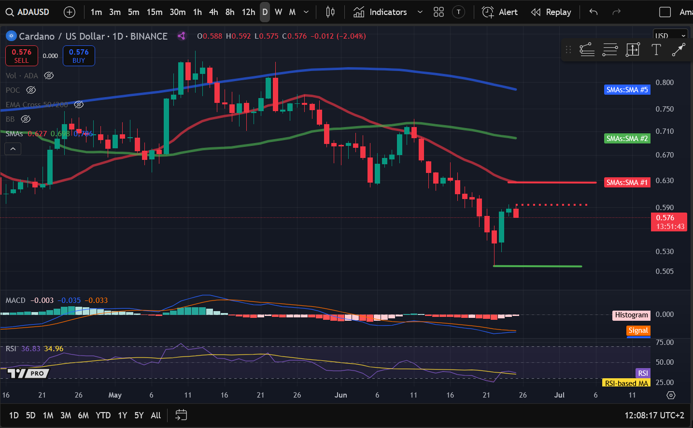Set date range to 1M
The image size is (693, 428).
coord(48,415)
